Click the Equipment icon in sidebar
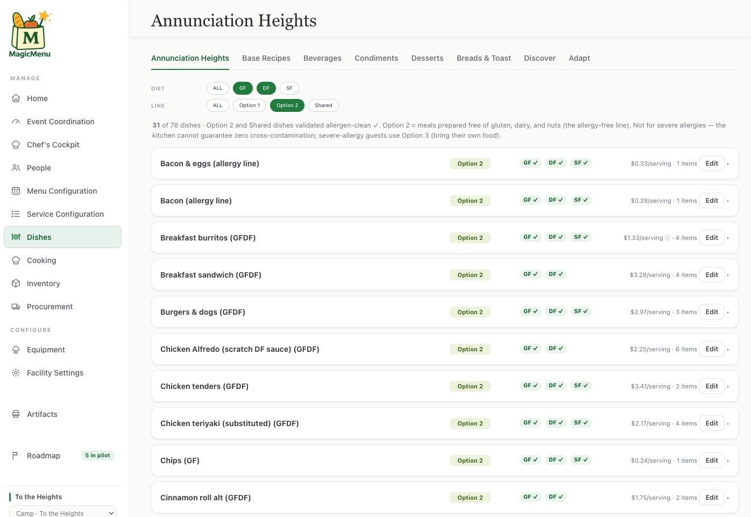 click(x=16, y=350)
